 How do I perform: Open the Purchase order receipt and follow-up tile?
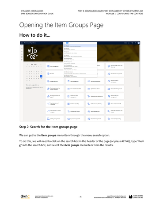(x=115, y=66)
